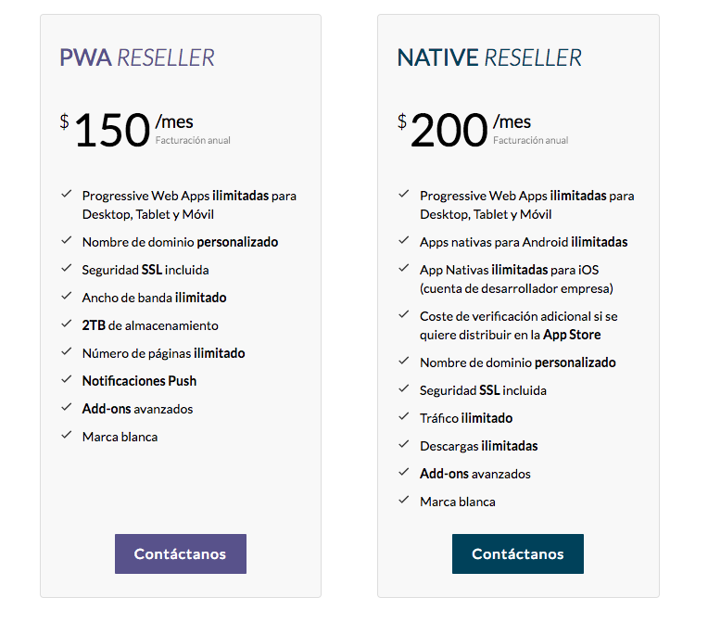Click checkmark next to Descargas ilimitadas

[x=404, y=444]
